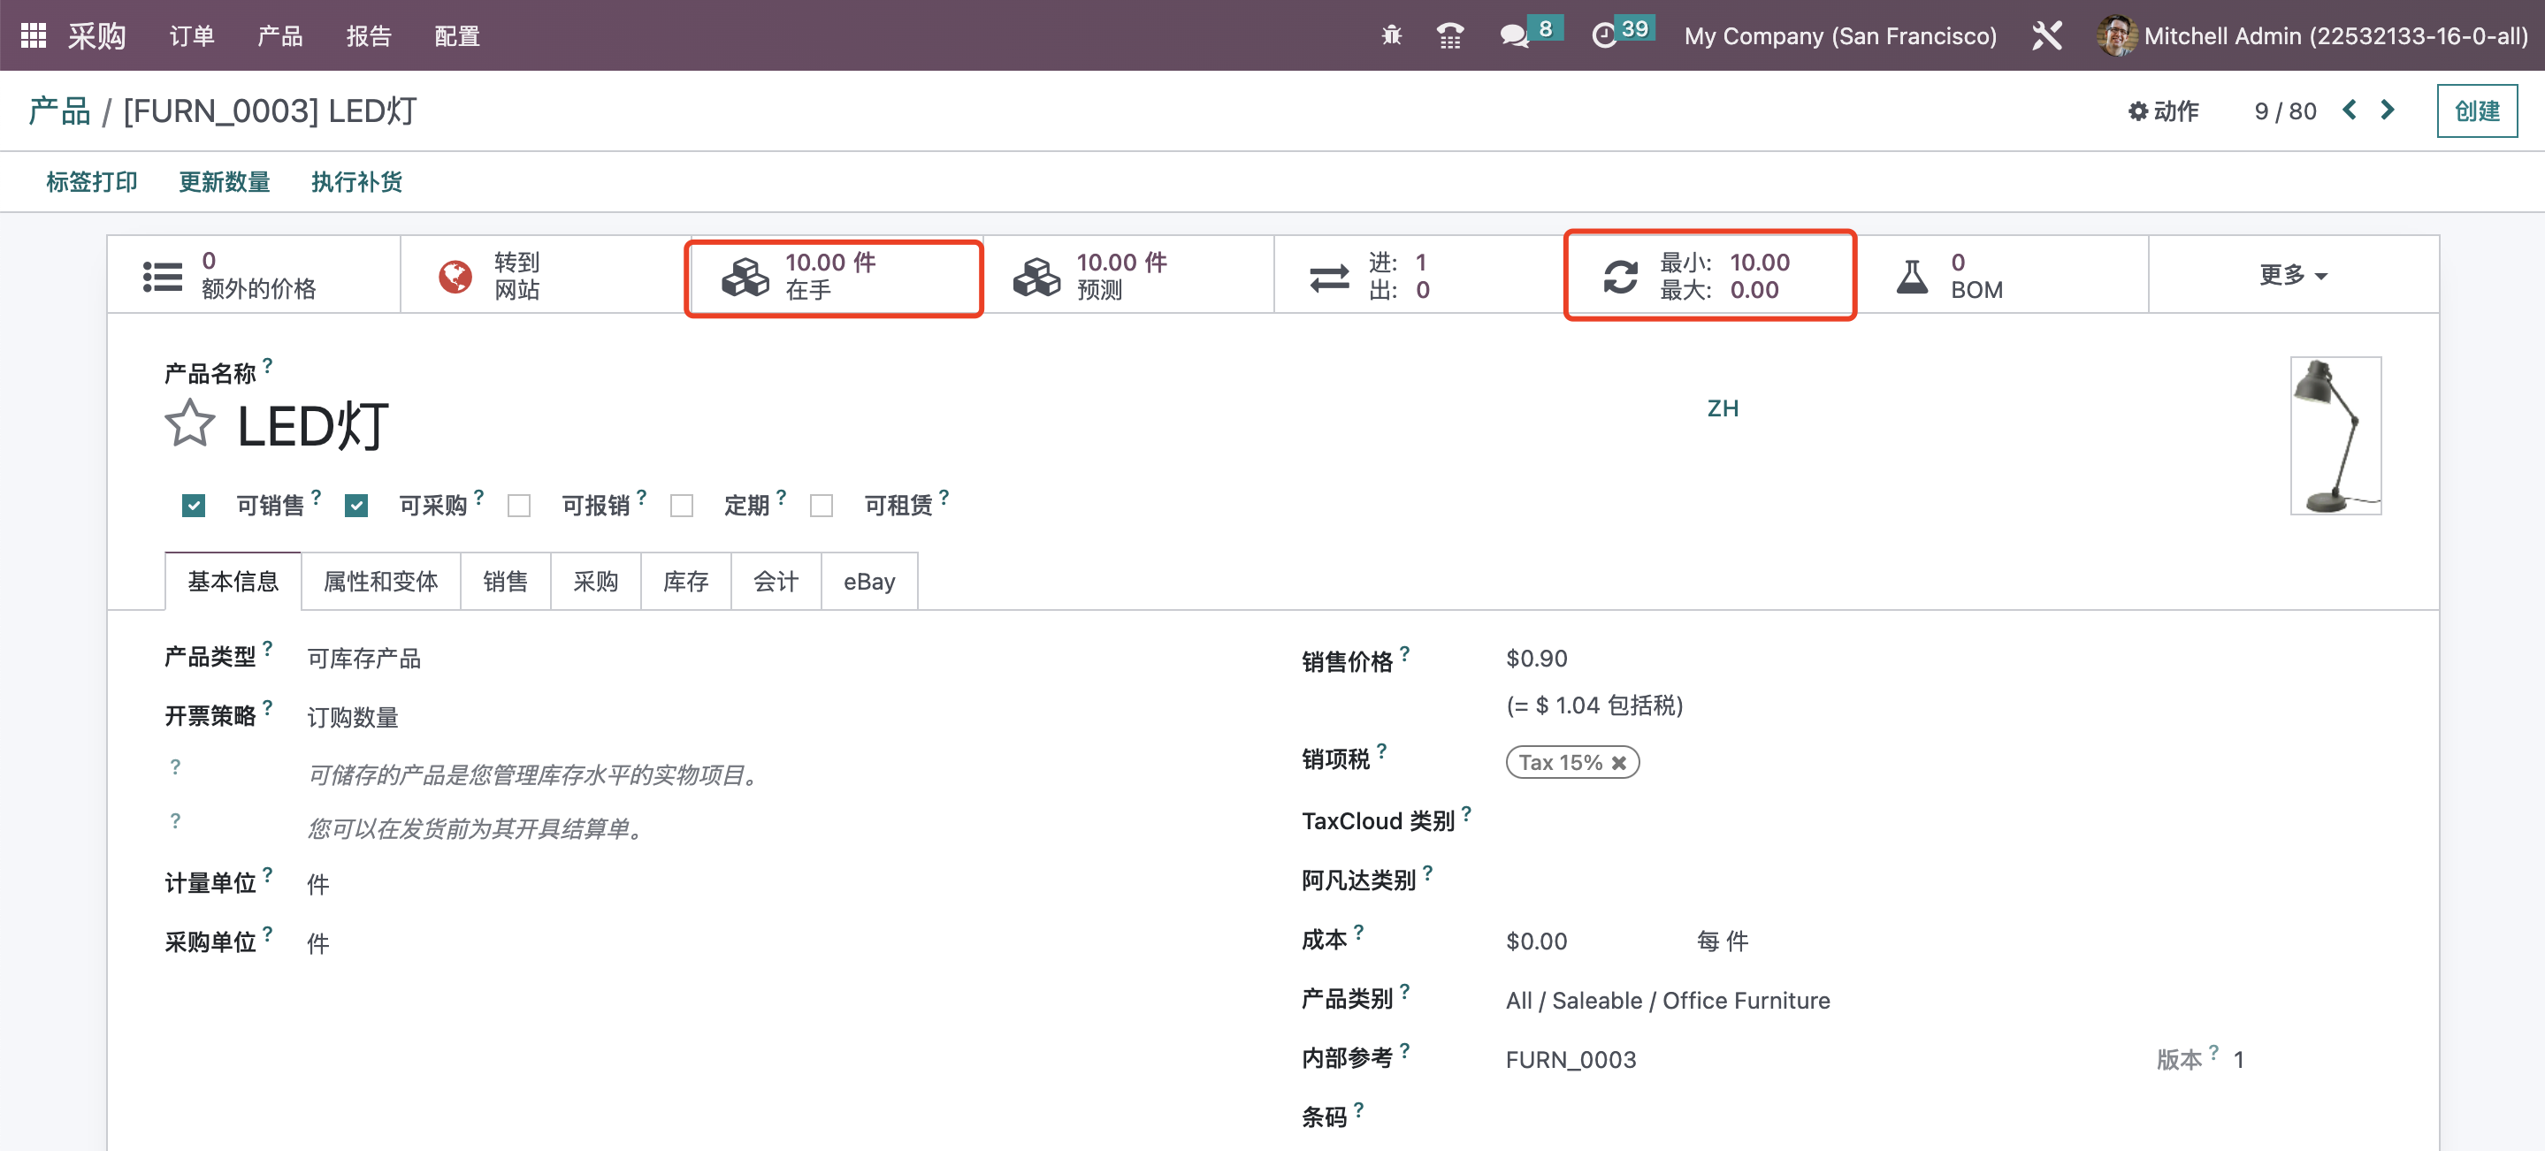Toggle the 可销售 checkbox
Image resolution: width=2545 pixels, height=1151 pixels.
(x=194, y=506)
